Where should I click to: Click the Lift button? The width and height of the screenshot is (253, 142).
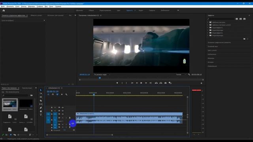tap(156, 83)
